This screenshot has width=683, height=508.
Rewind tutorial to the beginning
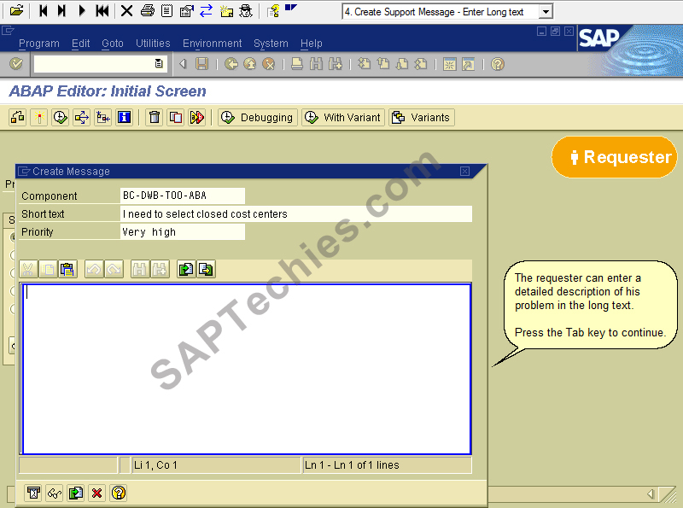pyautogui.click(x=102, y=10)
